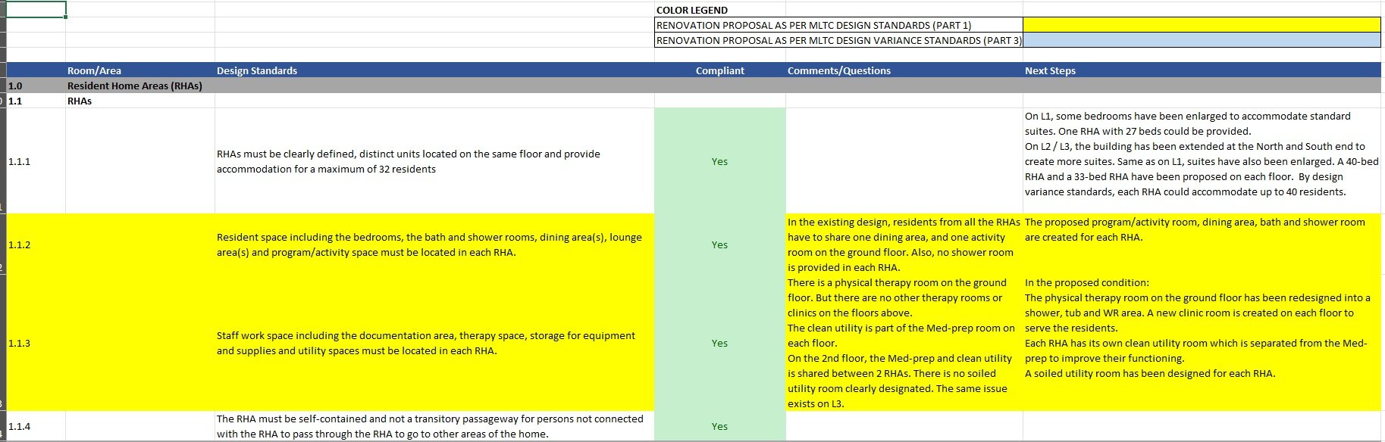This screenshot has width=1385, height=442.
Task: Select the '1.1.1' item number cell
Action: pyautogui.click(x=36, y=161)
